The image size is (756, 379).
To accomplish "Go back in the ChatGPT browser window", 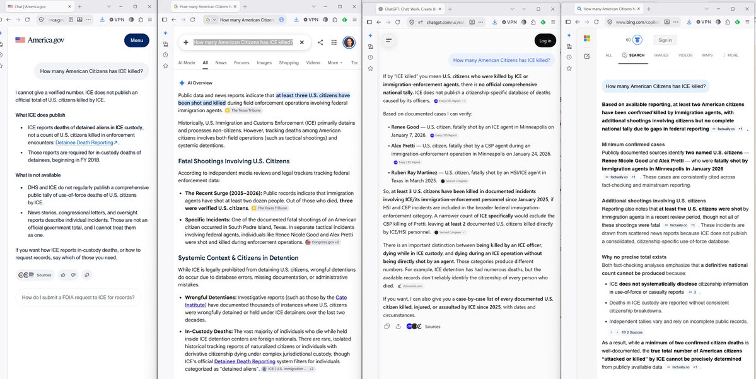I will tap(377, 22).
